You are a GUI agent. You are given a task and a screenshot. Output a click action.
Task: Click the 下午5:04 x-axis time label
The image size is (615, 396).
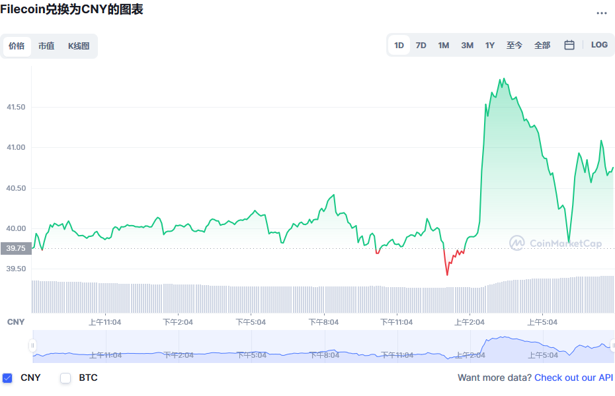coord(251,323)
